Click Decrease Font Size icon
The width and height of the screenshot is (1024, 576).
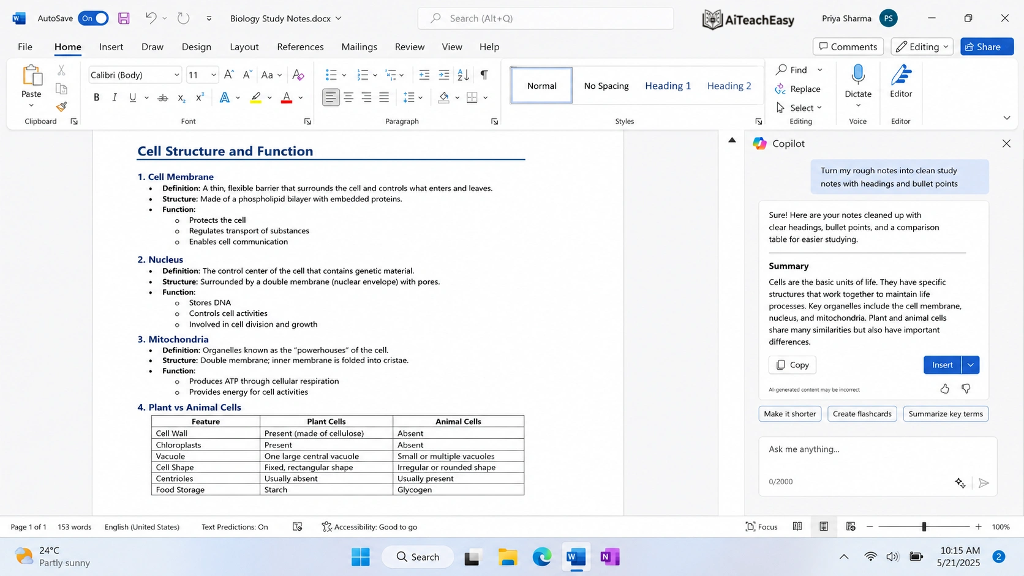point(247,75)
